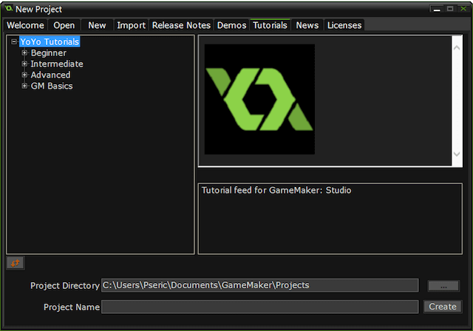Expand the Intermediate tutorials node
Screen dimensions: 473x331
pyautogui.click(x=24, y=64)
